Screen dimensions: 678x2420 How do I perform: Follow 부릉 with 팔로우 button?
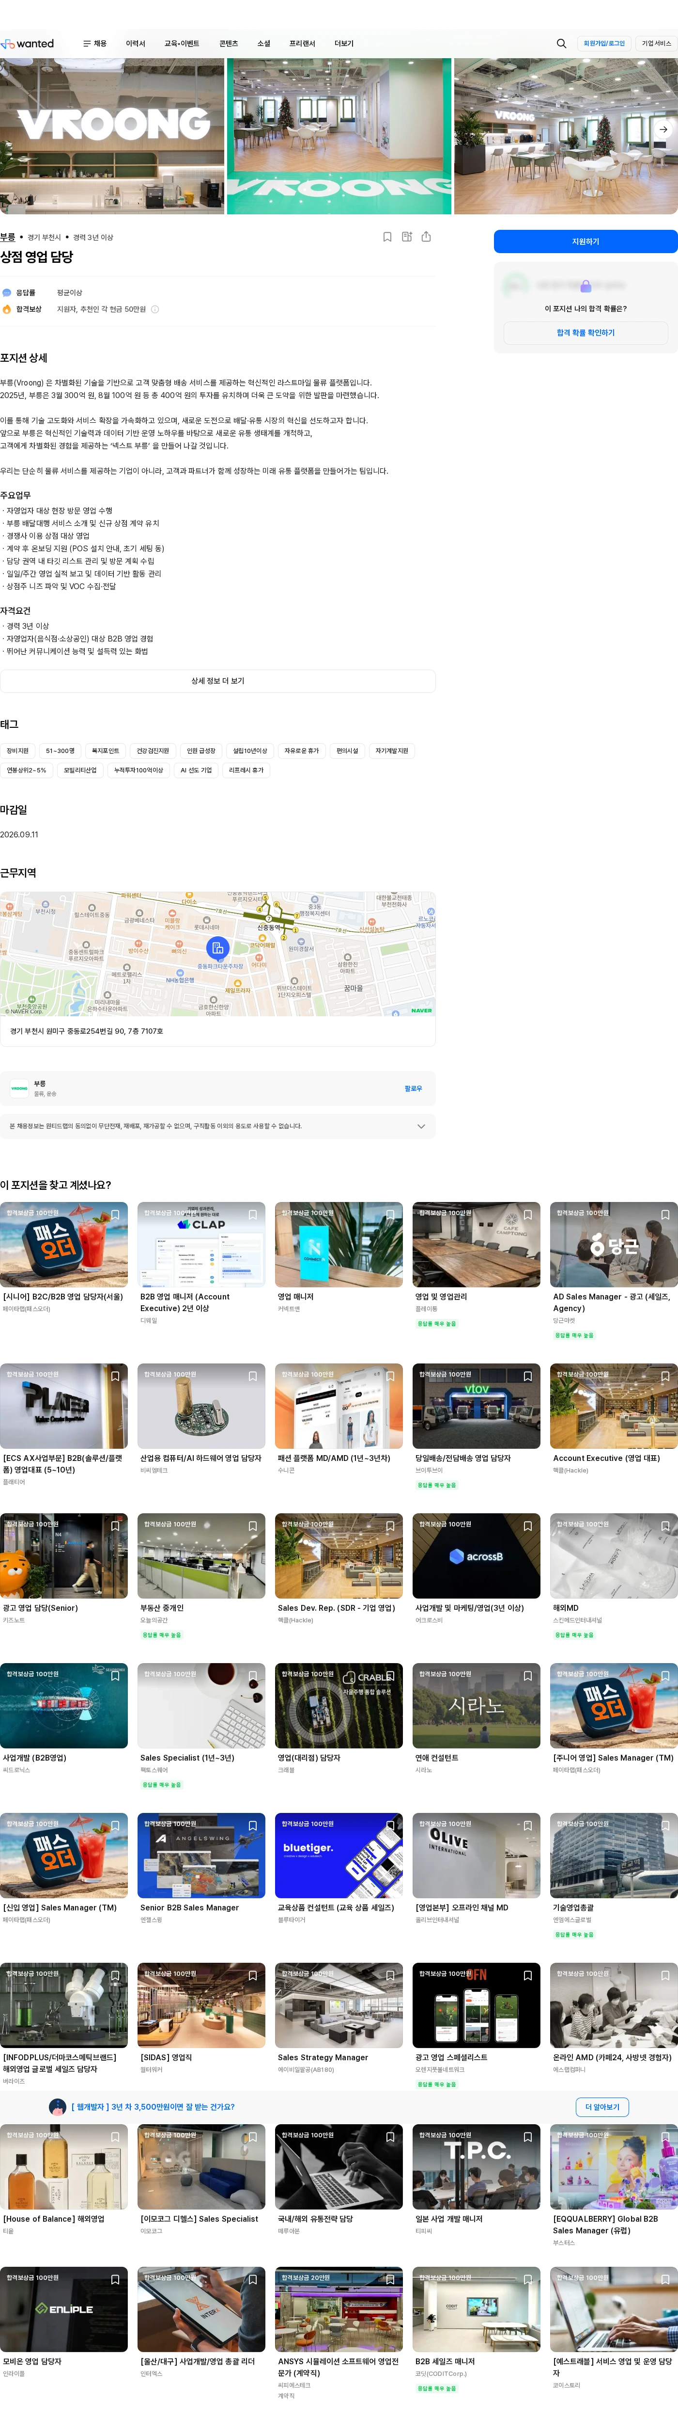click(414, 1089)
